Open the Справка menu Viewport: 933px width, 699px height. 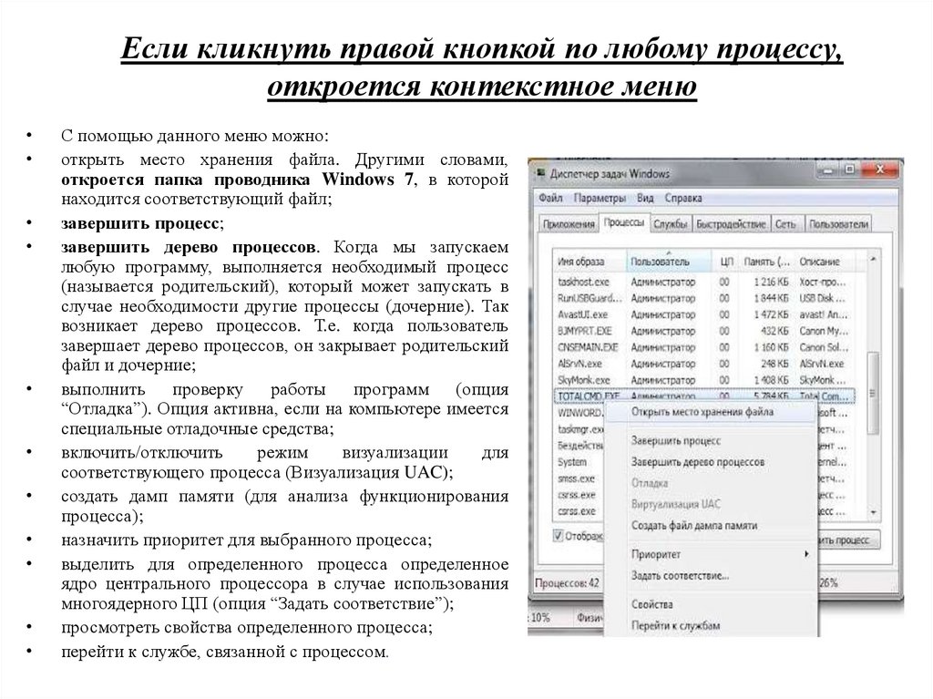pyautogui.click(x=683, y=198)
